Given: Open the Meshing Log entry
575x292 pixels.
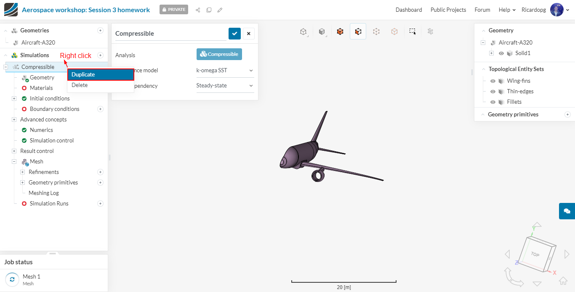Looking at the screenshot, I should coord(44,193).
